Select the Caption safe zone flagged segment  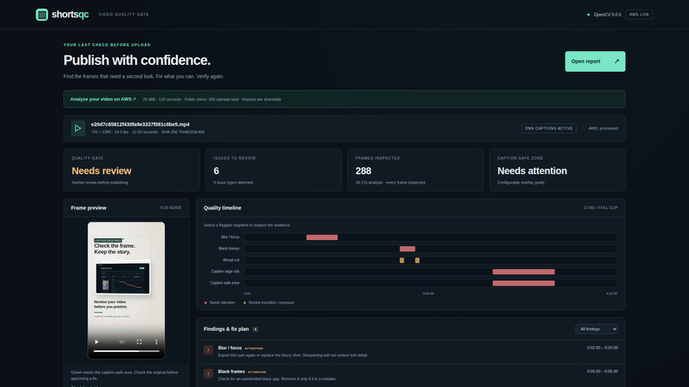click(523, 284)
